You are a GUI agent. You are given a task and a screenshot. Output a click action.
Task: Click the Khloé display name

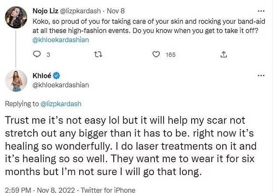coord(42,75)
